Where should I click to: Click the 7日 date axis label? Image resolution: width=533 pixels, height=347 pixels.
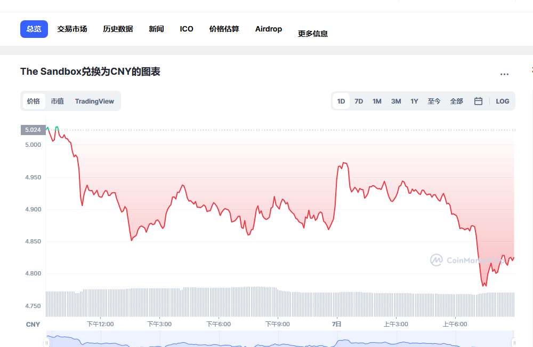pos(336,324)
